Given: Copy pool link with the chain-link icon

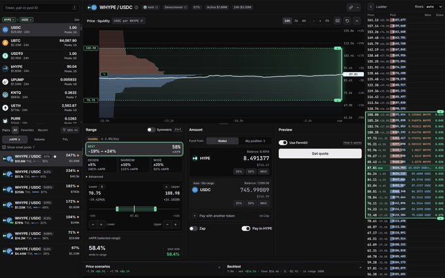Looking at the screenshot, I should 351,7.
